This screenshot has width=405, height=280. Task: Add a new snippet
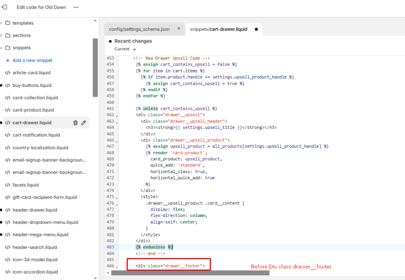(x=29, y=60)
